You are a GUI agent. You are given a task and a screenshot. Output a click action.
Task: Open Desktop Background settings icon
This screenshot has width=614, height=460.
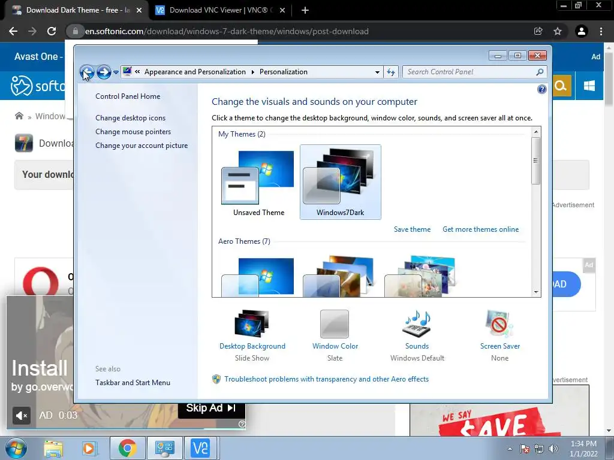[252, 323]
